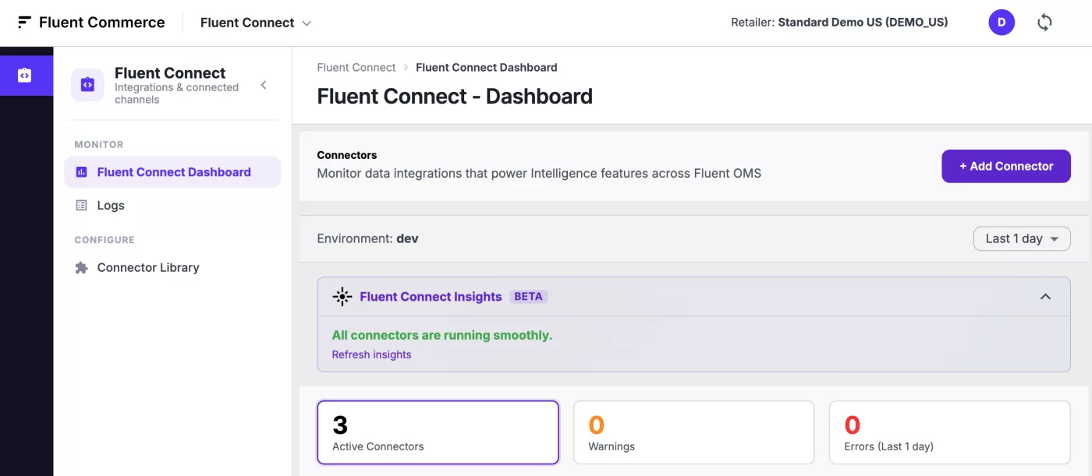This screenshot has width=1092, height=476.
Task: Click the Fluent Commerce logo
Action: click(91, 23)
